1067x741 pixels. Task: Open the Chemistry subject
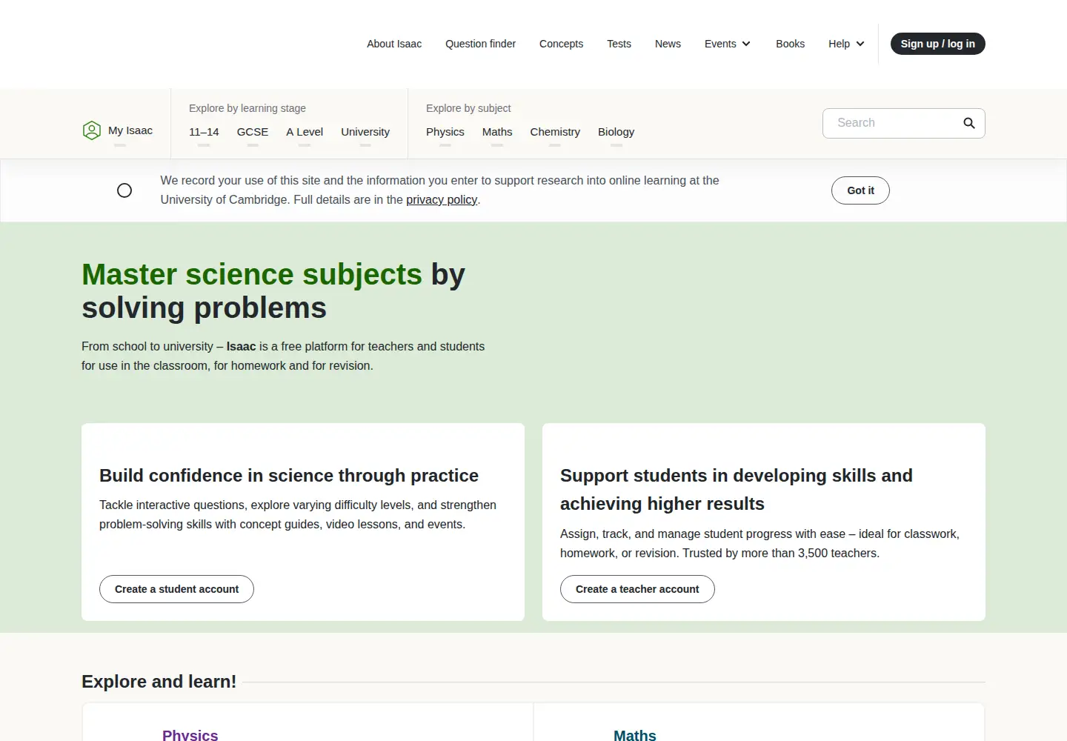click(x=555, y=132)
